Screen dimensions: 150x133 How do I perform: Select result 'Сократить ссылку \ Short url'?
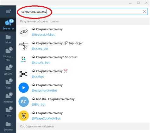coord(83,60)
